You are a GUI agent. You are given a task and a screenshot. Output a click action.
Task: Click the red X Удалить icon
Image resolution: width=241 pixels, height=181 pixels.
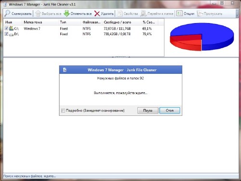point(97,14)
